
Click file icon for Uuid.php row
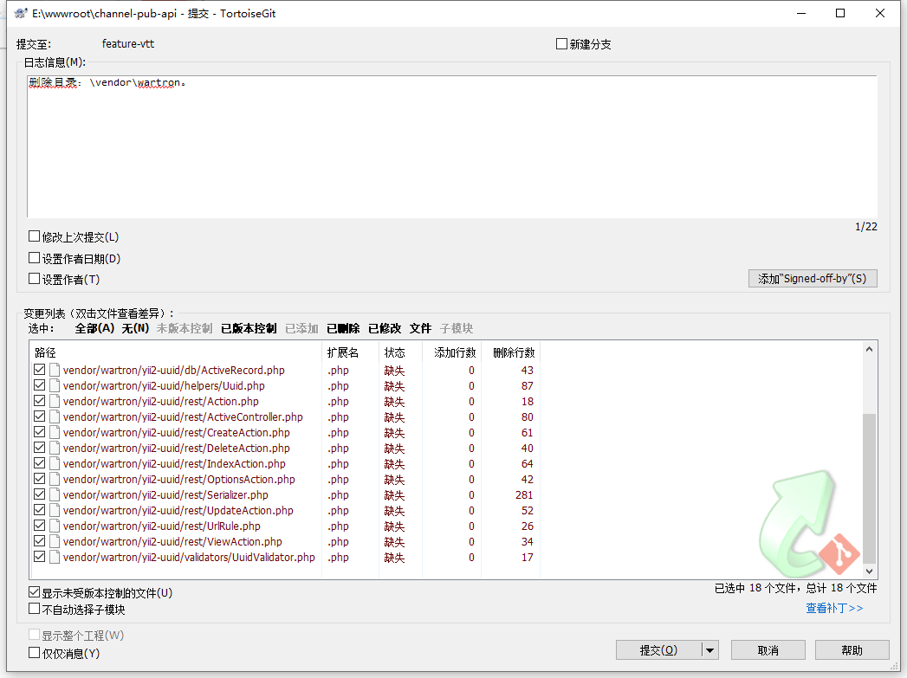(x=55, y=385)
